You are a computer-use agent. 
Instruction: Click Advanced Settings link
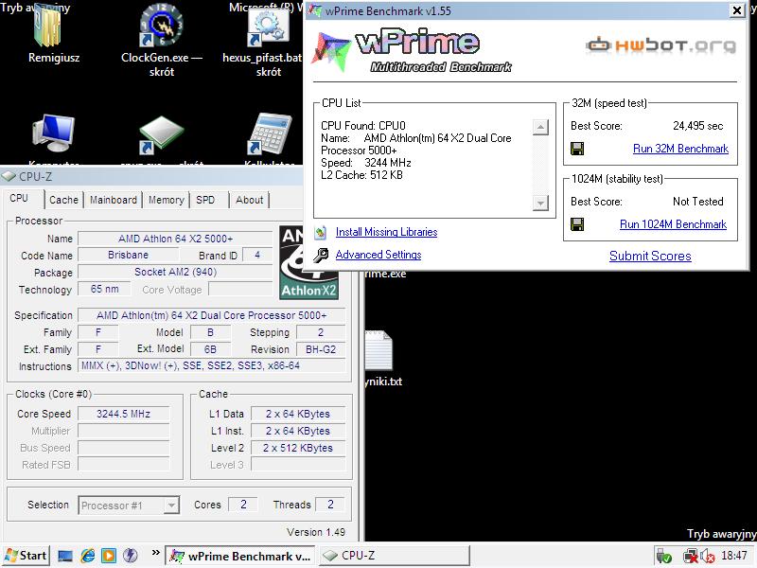click(x=378, y=255)
